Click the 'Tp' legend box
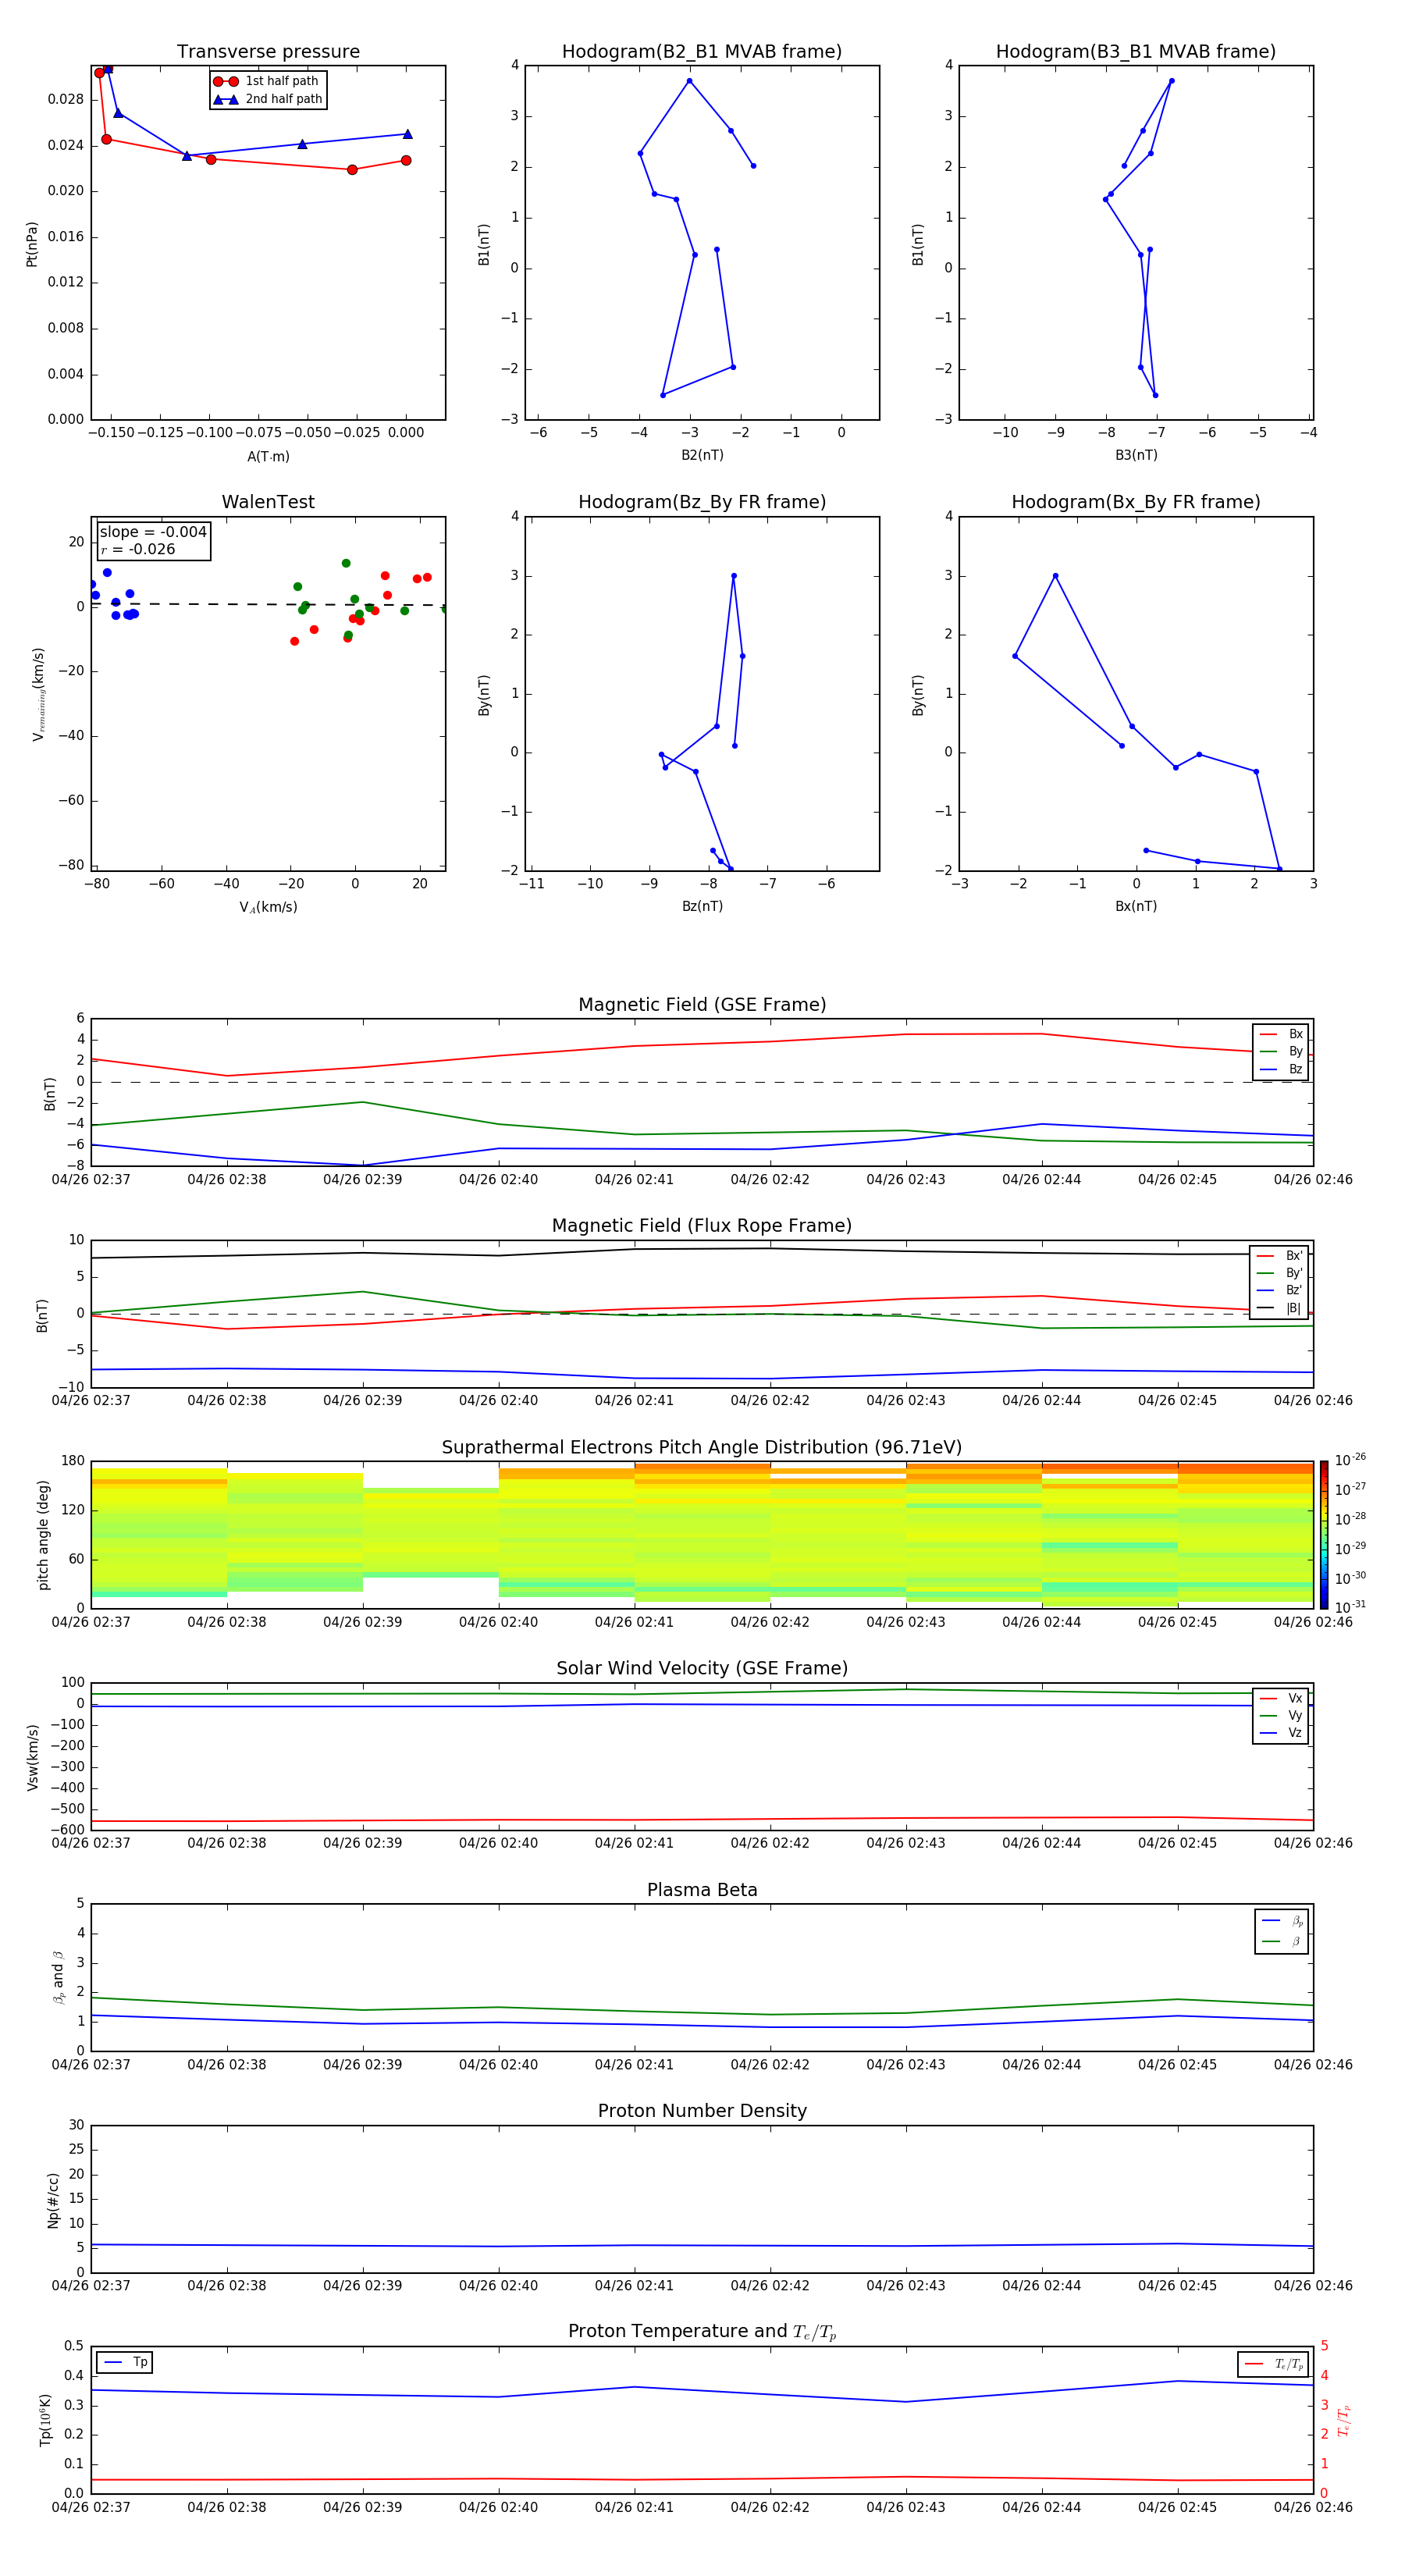 125,2362
